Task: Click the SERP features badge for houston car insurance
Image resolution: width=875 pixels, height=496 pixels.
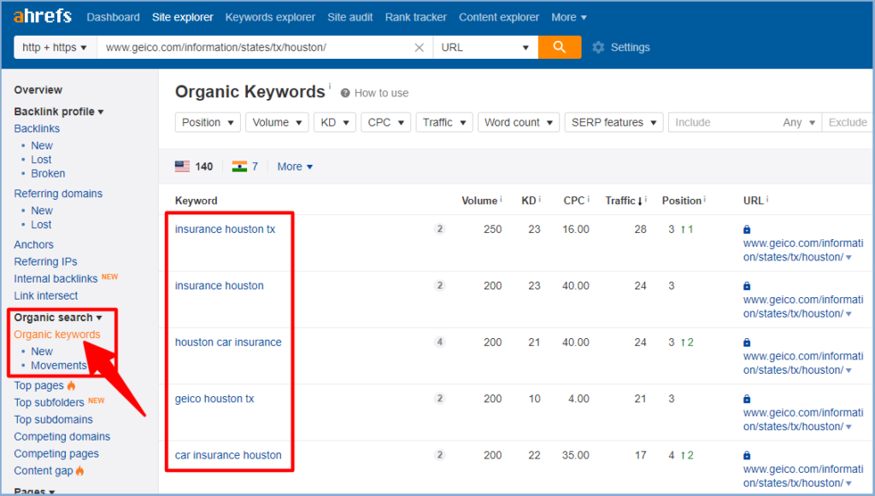Action: click(x=440, y=342)
